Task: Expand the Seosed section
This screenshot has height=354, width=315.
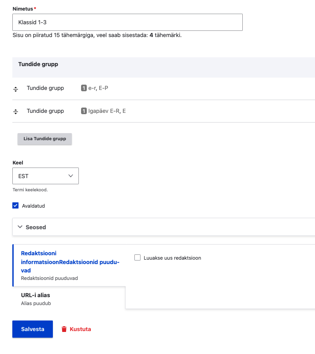Action: [x=36, y=227]
